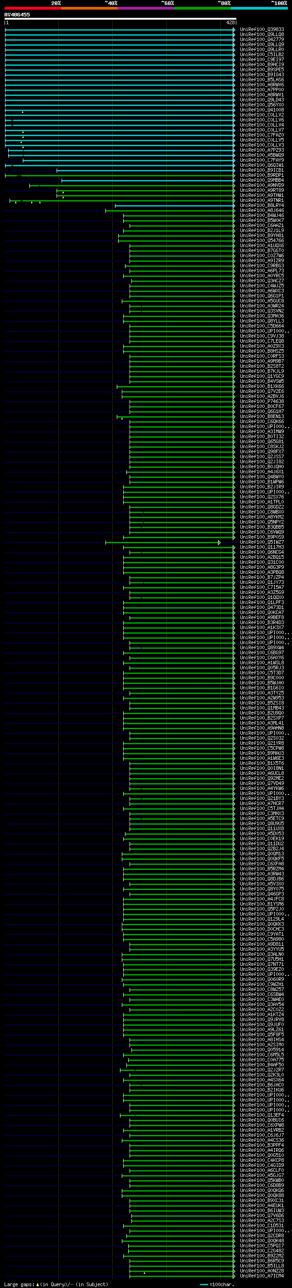Click the cyan ~100% identity legend segment
This screenshot has width=292, height=1288.
[260, 8]
